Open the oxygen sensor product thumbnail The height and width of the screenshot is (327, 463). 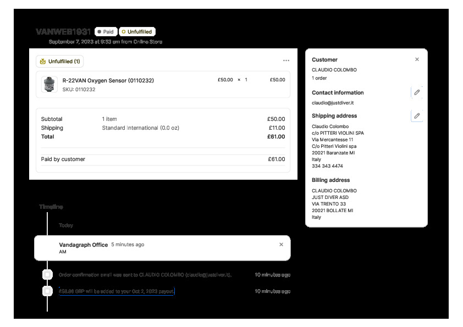(x=49, y=84)
